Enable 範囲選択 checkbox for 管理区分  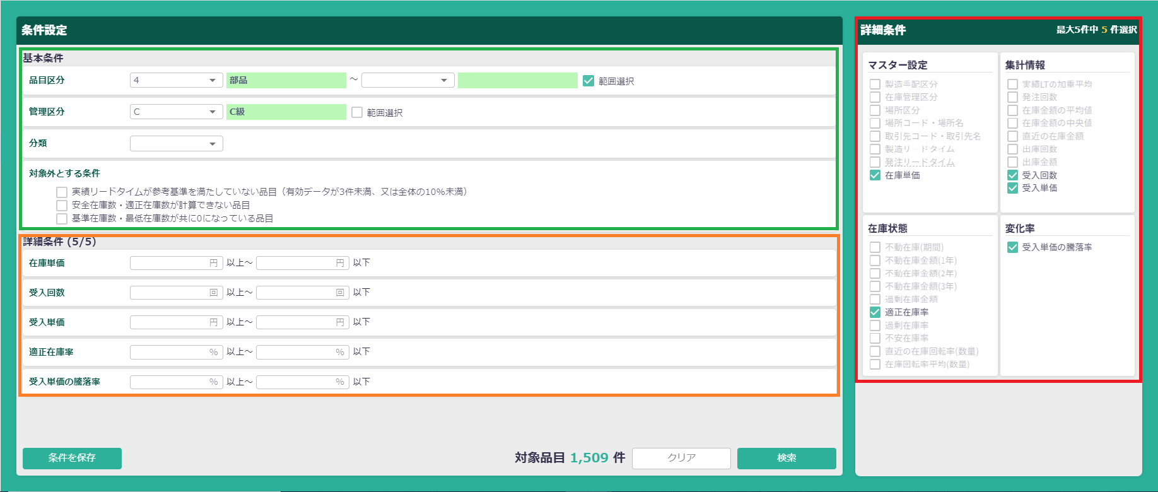357,112
